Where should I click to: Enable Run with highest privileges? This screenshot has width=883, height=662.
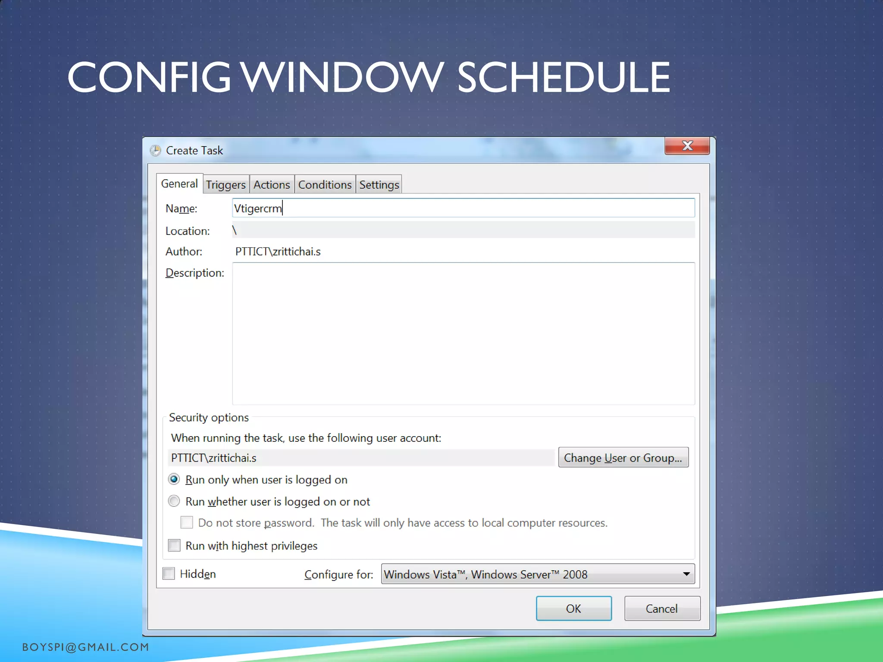pyautogui.click(x=174, y=545)
